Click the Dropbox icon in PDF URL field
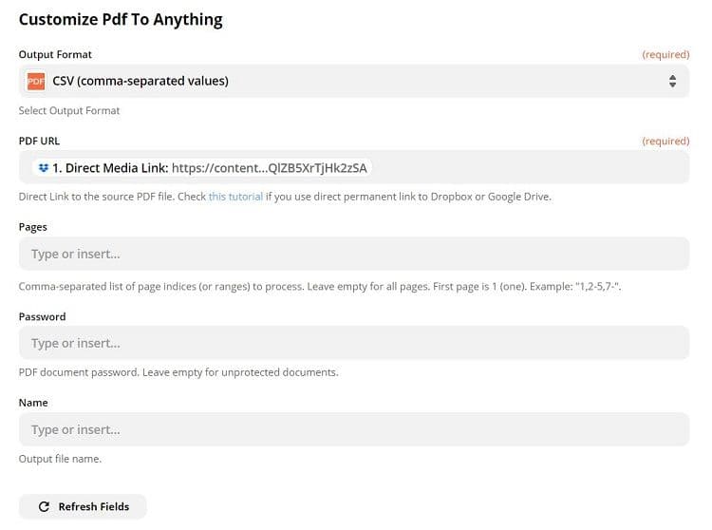Screen dimensions: 712x530 point(43,168)
